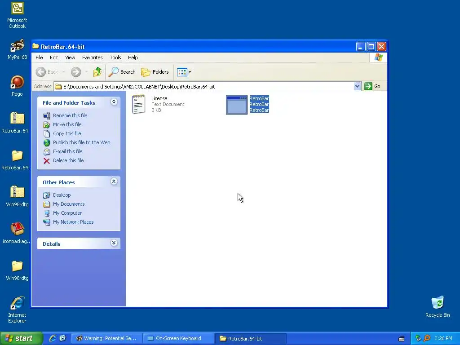Click the folder icon in the title bar

36,46
